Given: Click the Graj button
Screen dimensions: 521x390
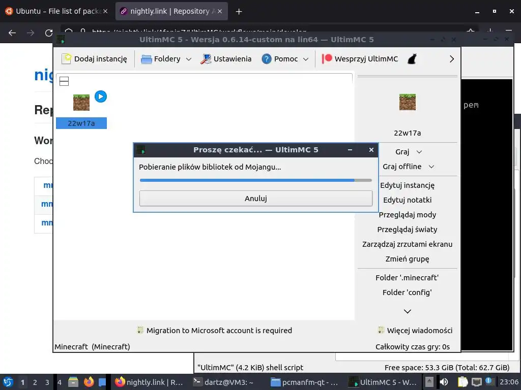Looking at the screenshot, I should pos(402,152).
